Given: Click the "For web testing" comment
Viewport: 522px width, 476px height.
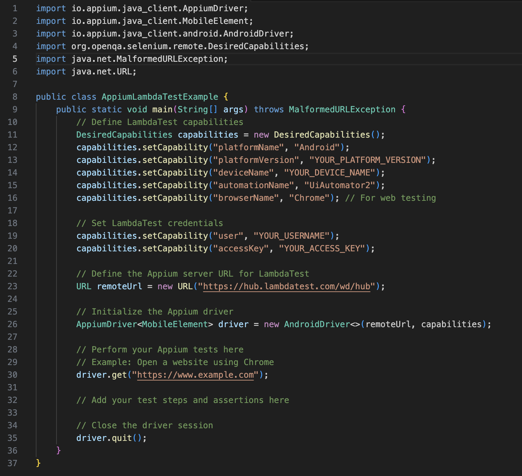Looking at the screenshot, I should tap(390, 198).
